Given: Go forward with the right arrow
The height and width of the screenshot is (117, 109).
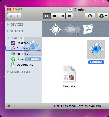Looking at the screenshot, I should [18, 16].
